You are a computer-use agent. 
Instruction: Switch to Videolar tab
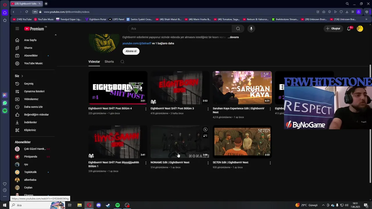point(94,62)
